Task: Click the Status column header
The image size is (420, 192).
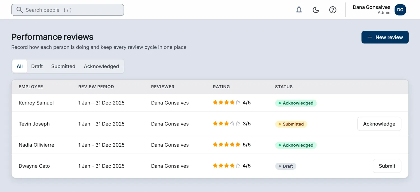Action: (284, 87)
